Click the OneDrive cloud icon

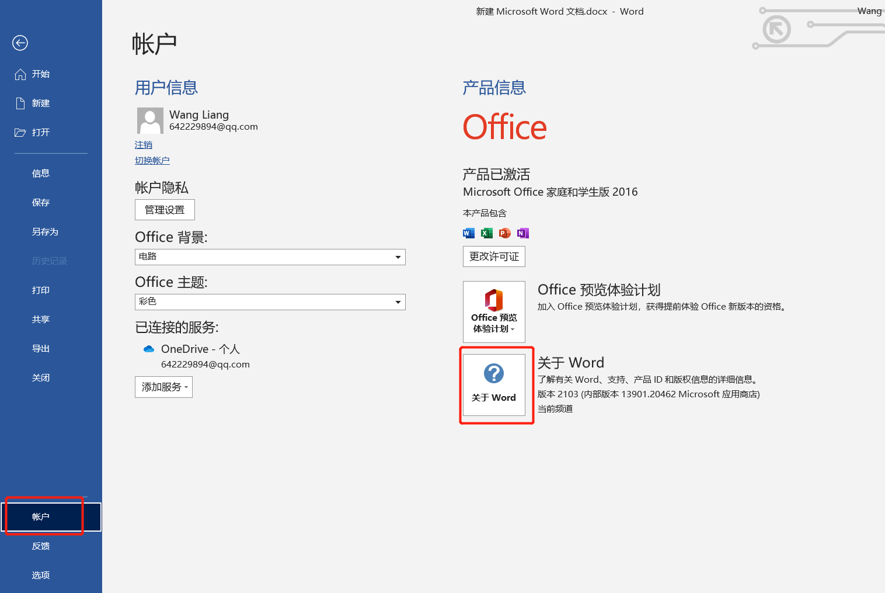tap(149, 349)
